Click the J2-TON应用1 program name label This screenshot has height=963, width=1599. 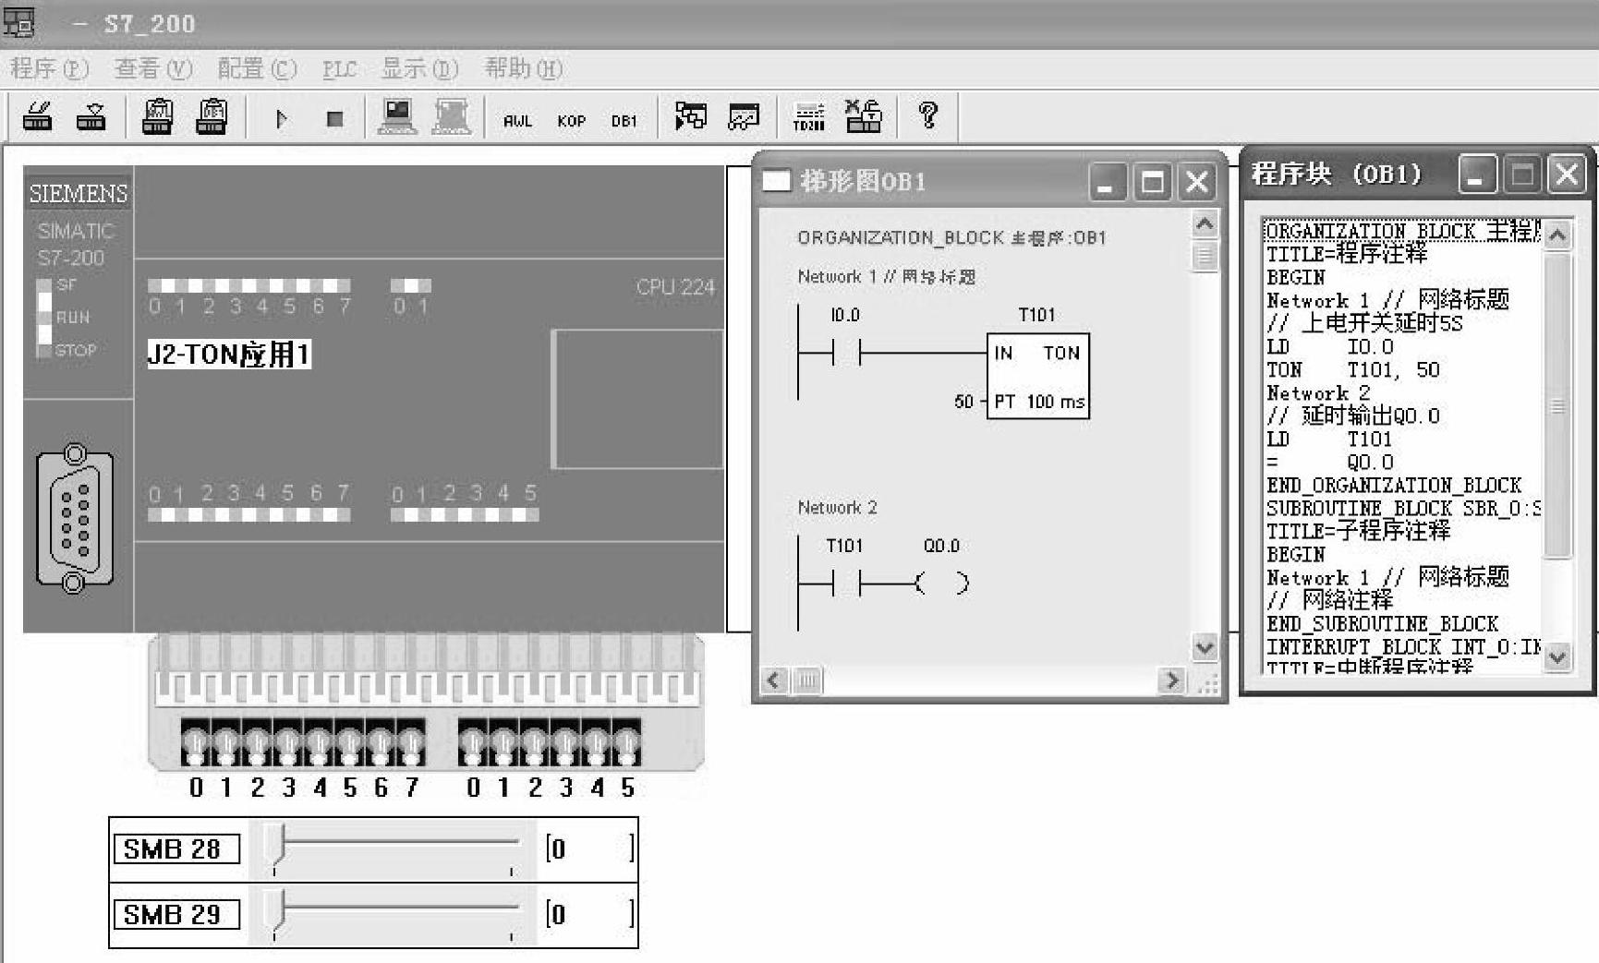click(229, 355)
